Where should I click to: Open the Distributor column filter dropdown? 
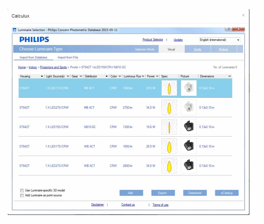pyautogui.click(x=106, y=76)
